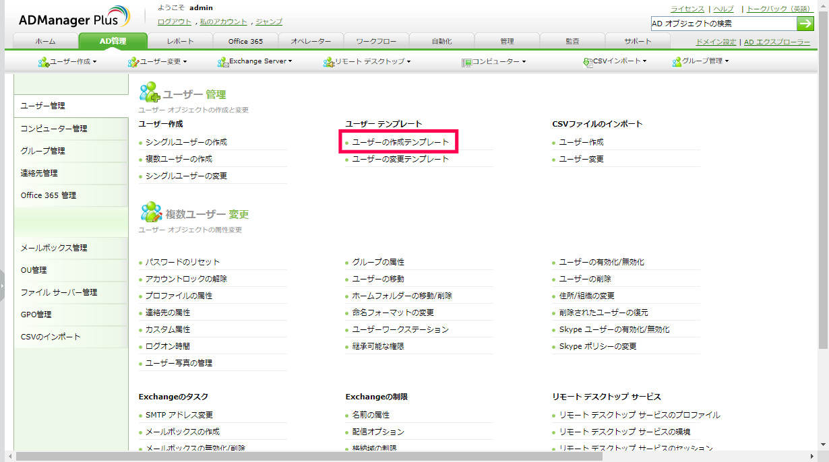Open the CSVインポート dropdown

[615, 61]
